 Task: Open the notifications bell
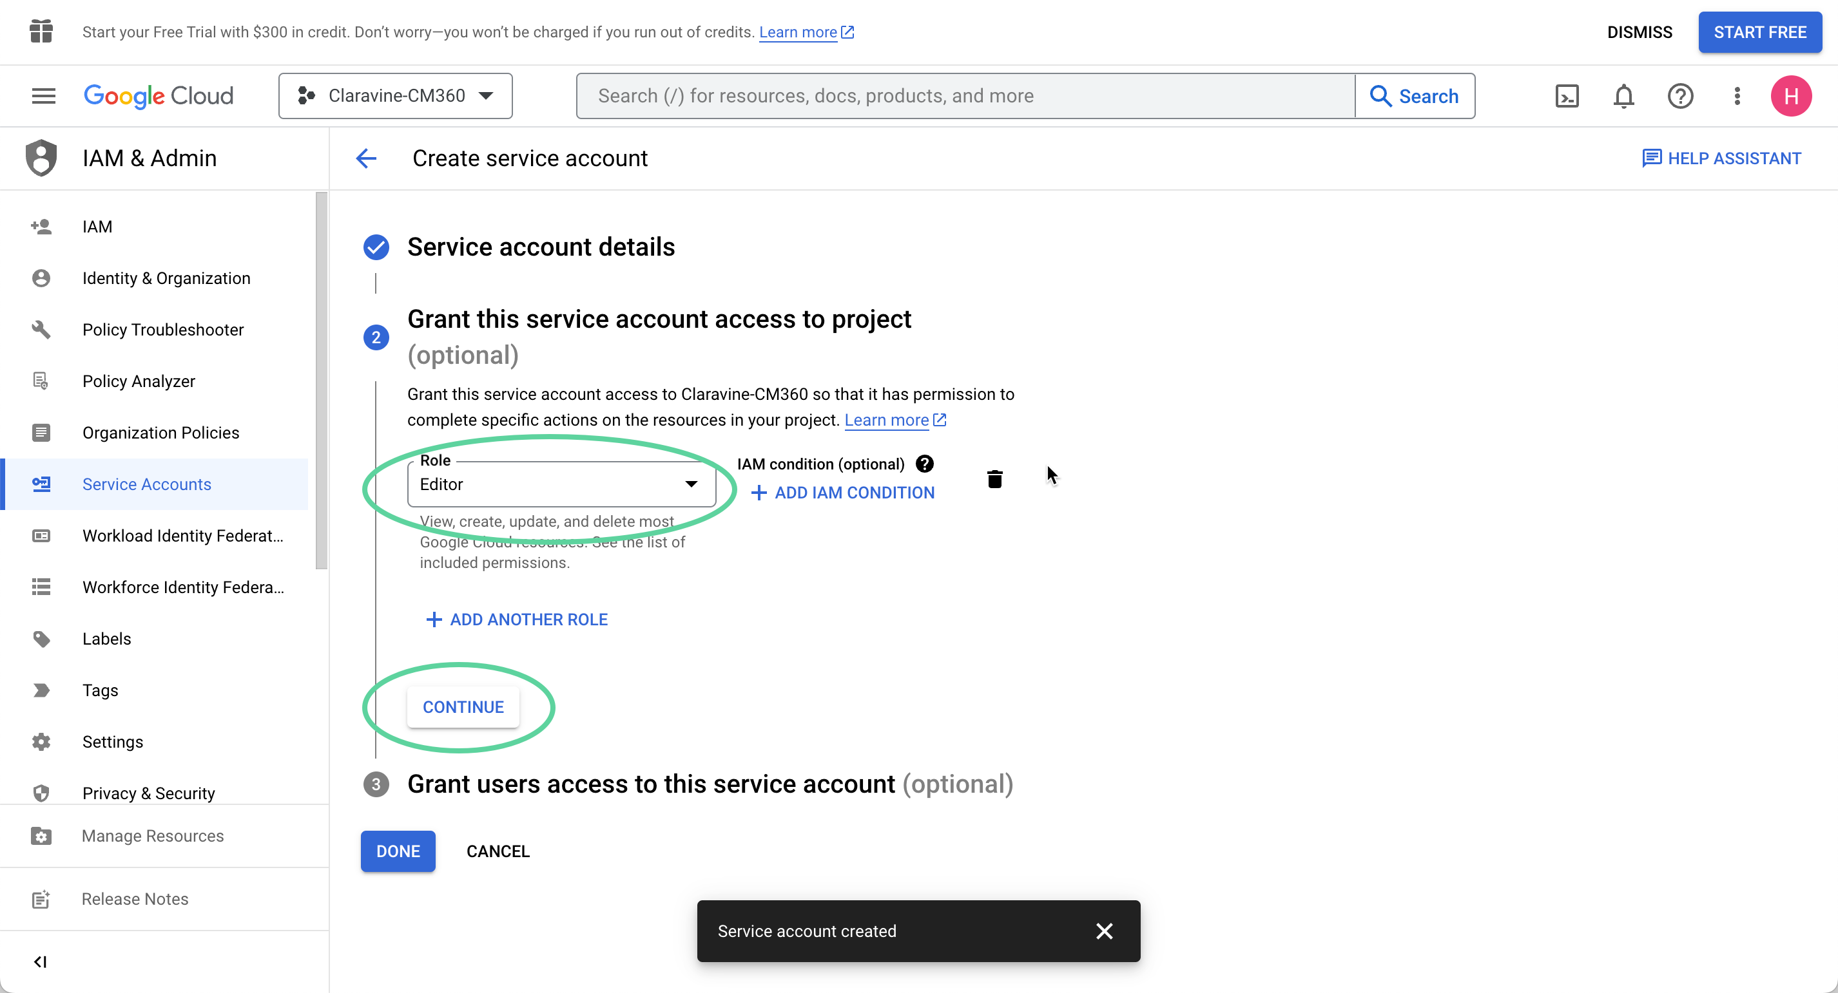pyautogui.click(x=1623, y=95)
